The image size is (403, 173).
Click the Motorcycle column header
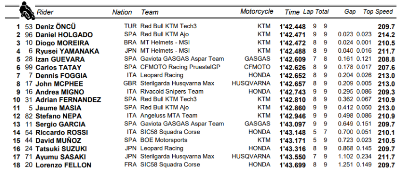257,11
